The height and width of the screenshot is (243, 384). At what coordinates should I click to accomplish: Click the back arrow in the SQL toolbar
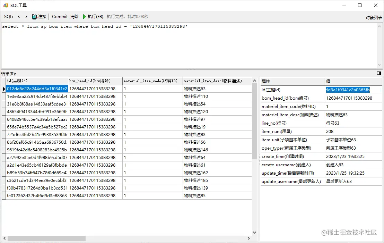click(18, 16)
